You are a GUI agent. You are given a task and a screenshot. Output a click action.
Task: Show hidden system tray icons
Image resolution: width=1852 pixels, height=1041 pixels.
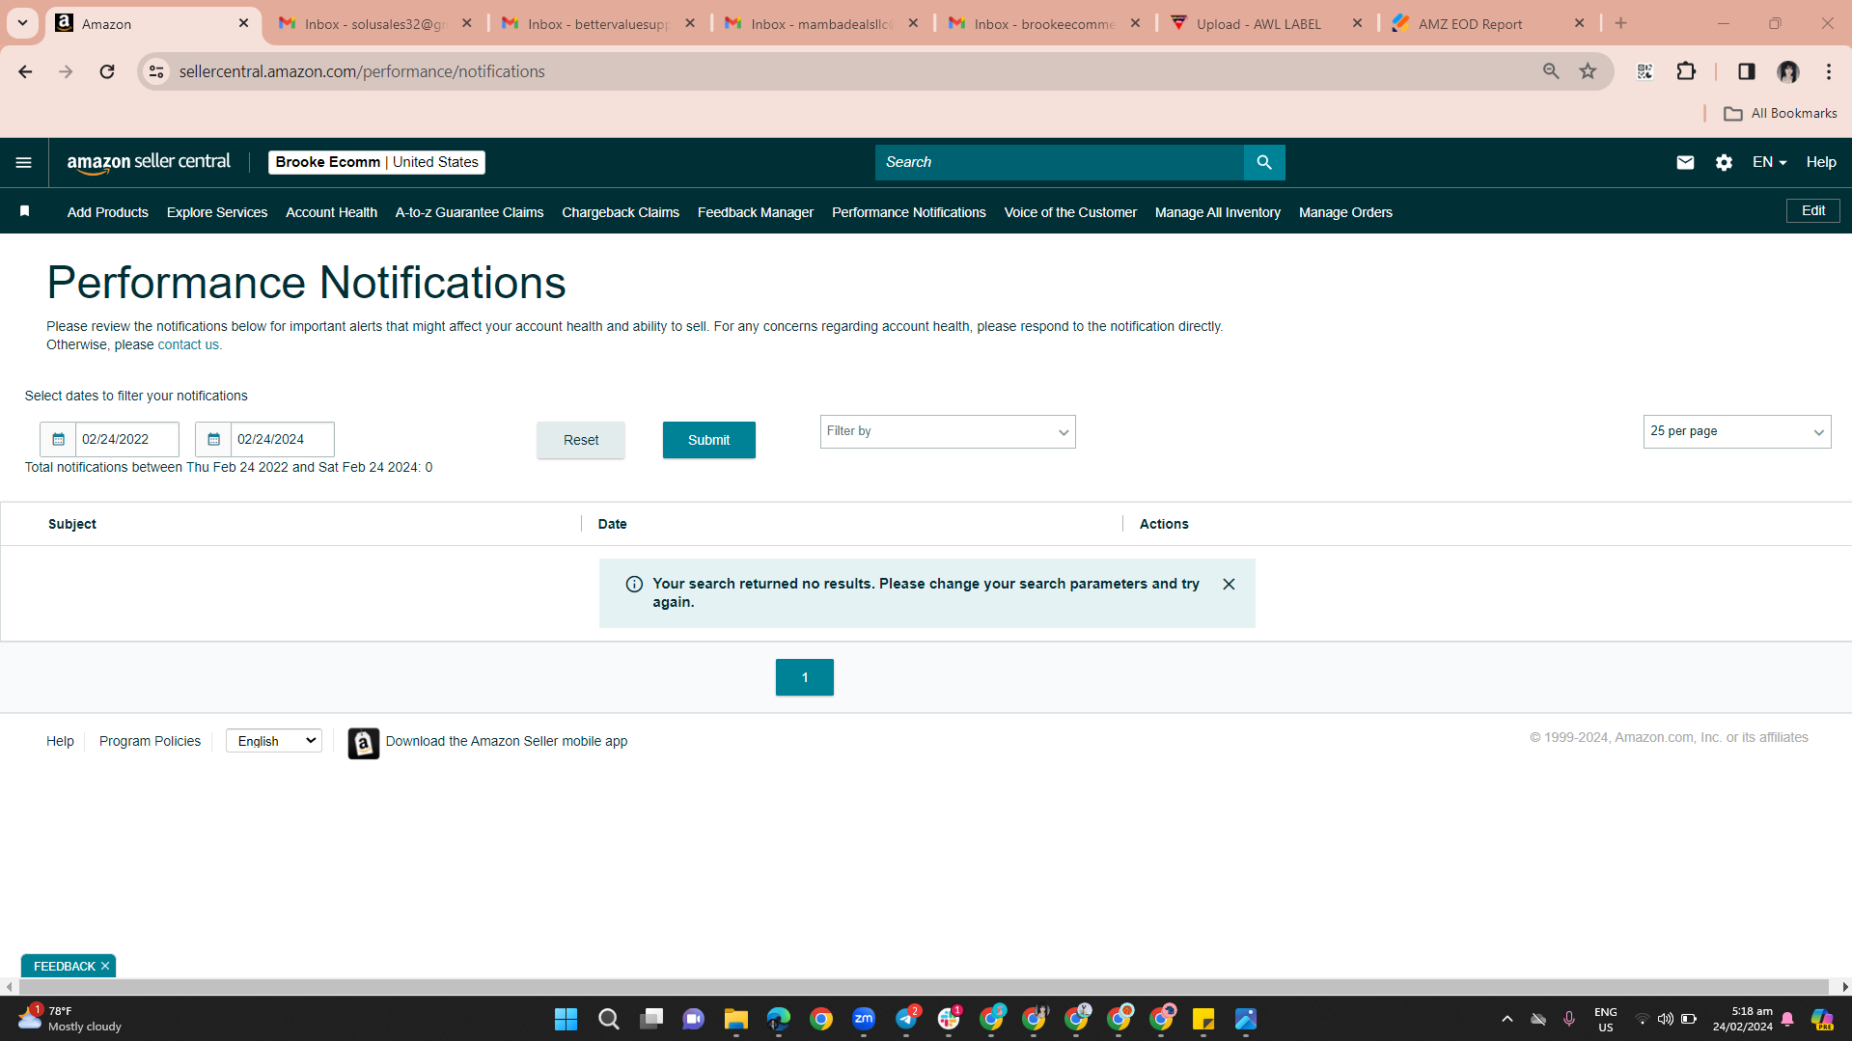click(1506, 1019)
